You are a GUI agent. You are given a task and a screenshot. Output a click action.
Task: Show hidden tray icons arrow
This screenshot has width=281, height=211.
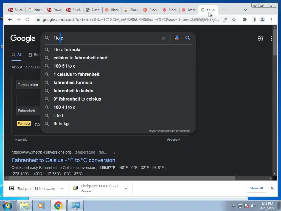point(233,206)
